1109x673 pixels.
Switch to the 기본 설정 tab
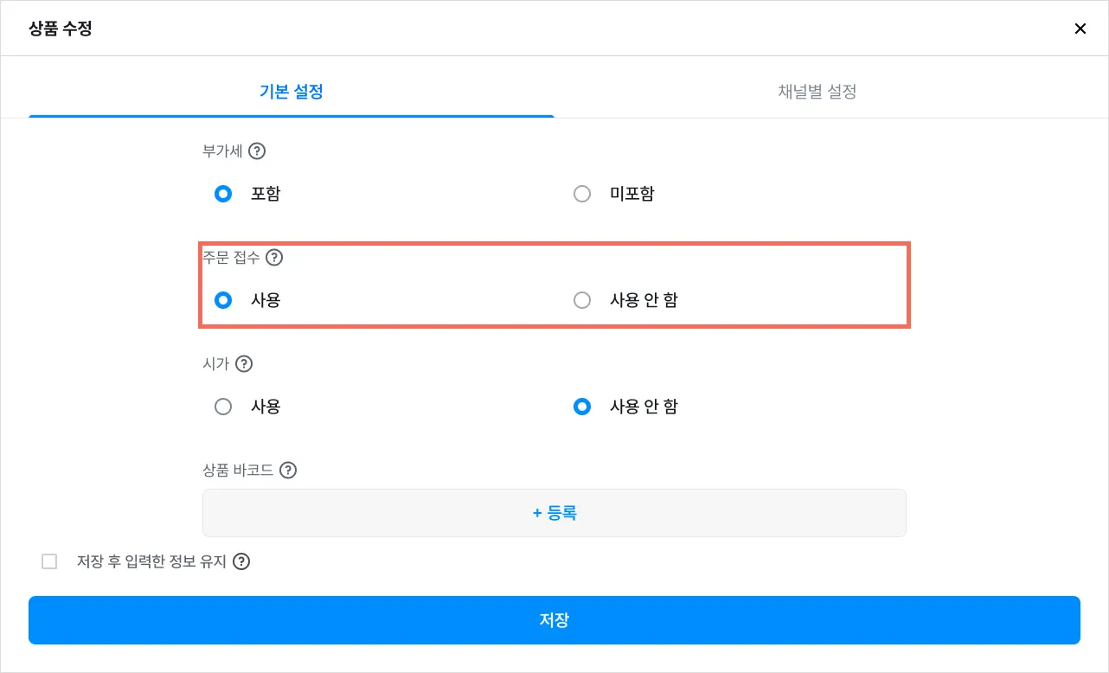click(292, 92)
